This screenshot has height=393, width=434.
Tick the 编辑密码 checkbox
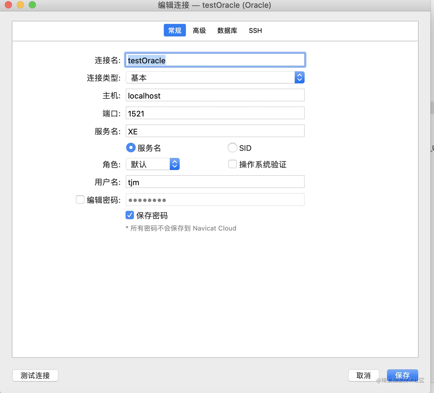80,199
